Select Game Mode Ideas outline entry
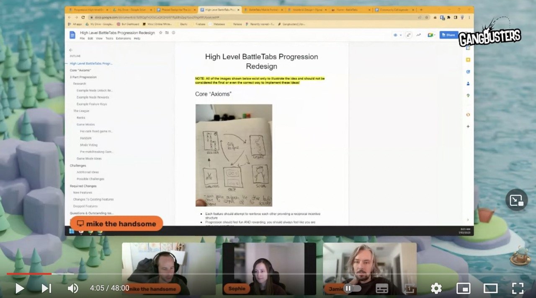536x298 pixels. click(x=89, y=159)
